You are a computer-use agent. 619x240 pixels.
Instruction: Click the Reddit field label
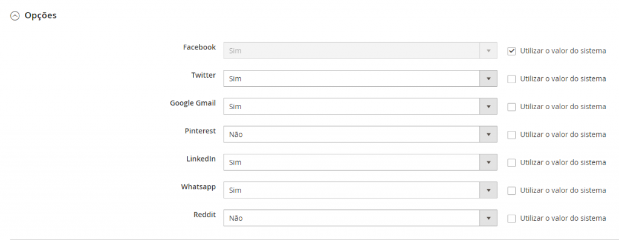[204, 215]
